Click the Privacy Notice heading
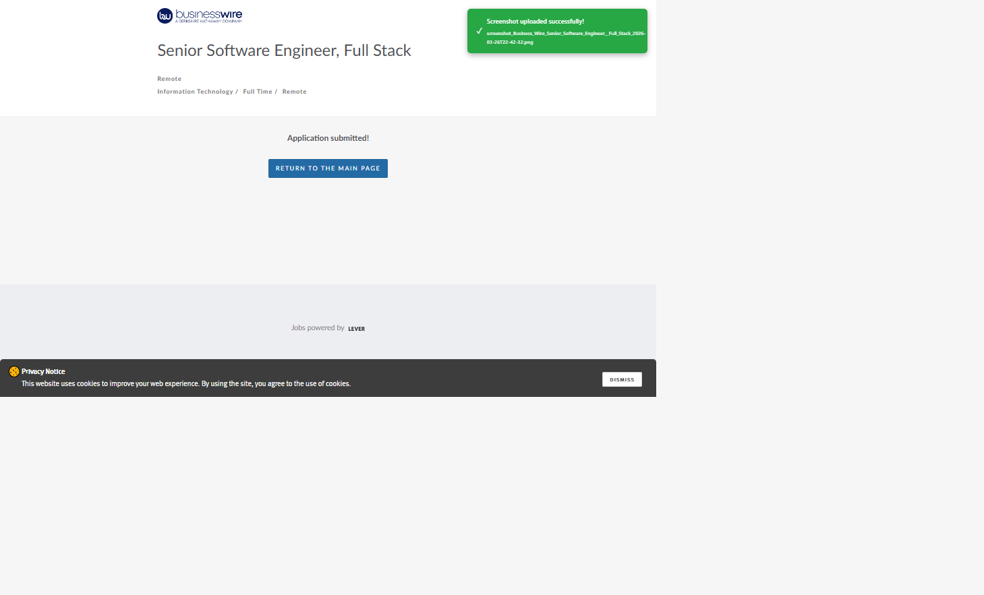Screen dimensions: 984x595 pos(43,371)
